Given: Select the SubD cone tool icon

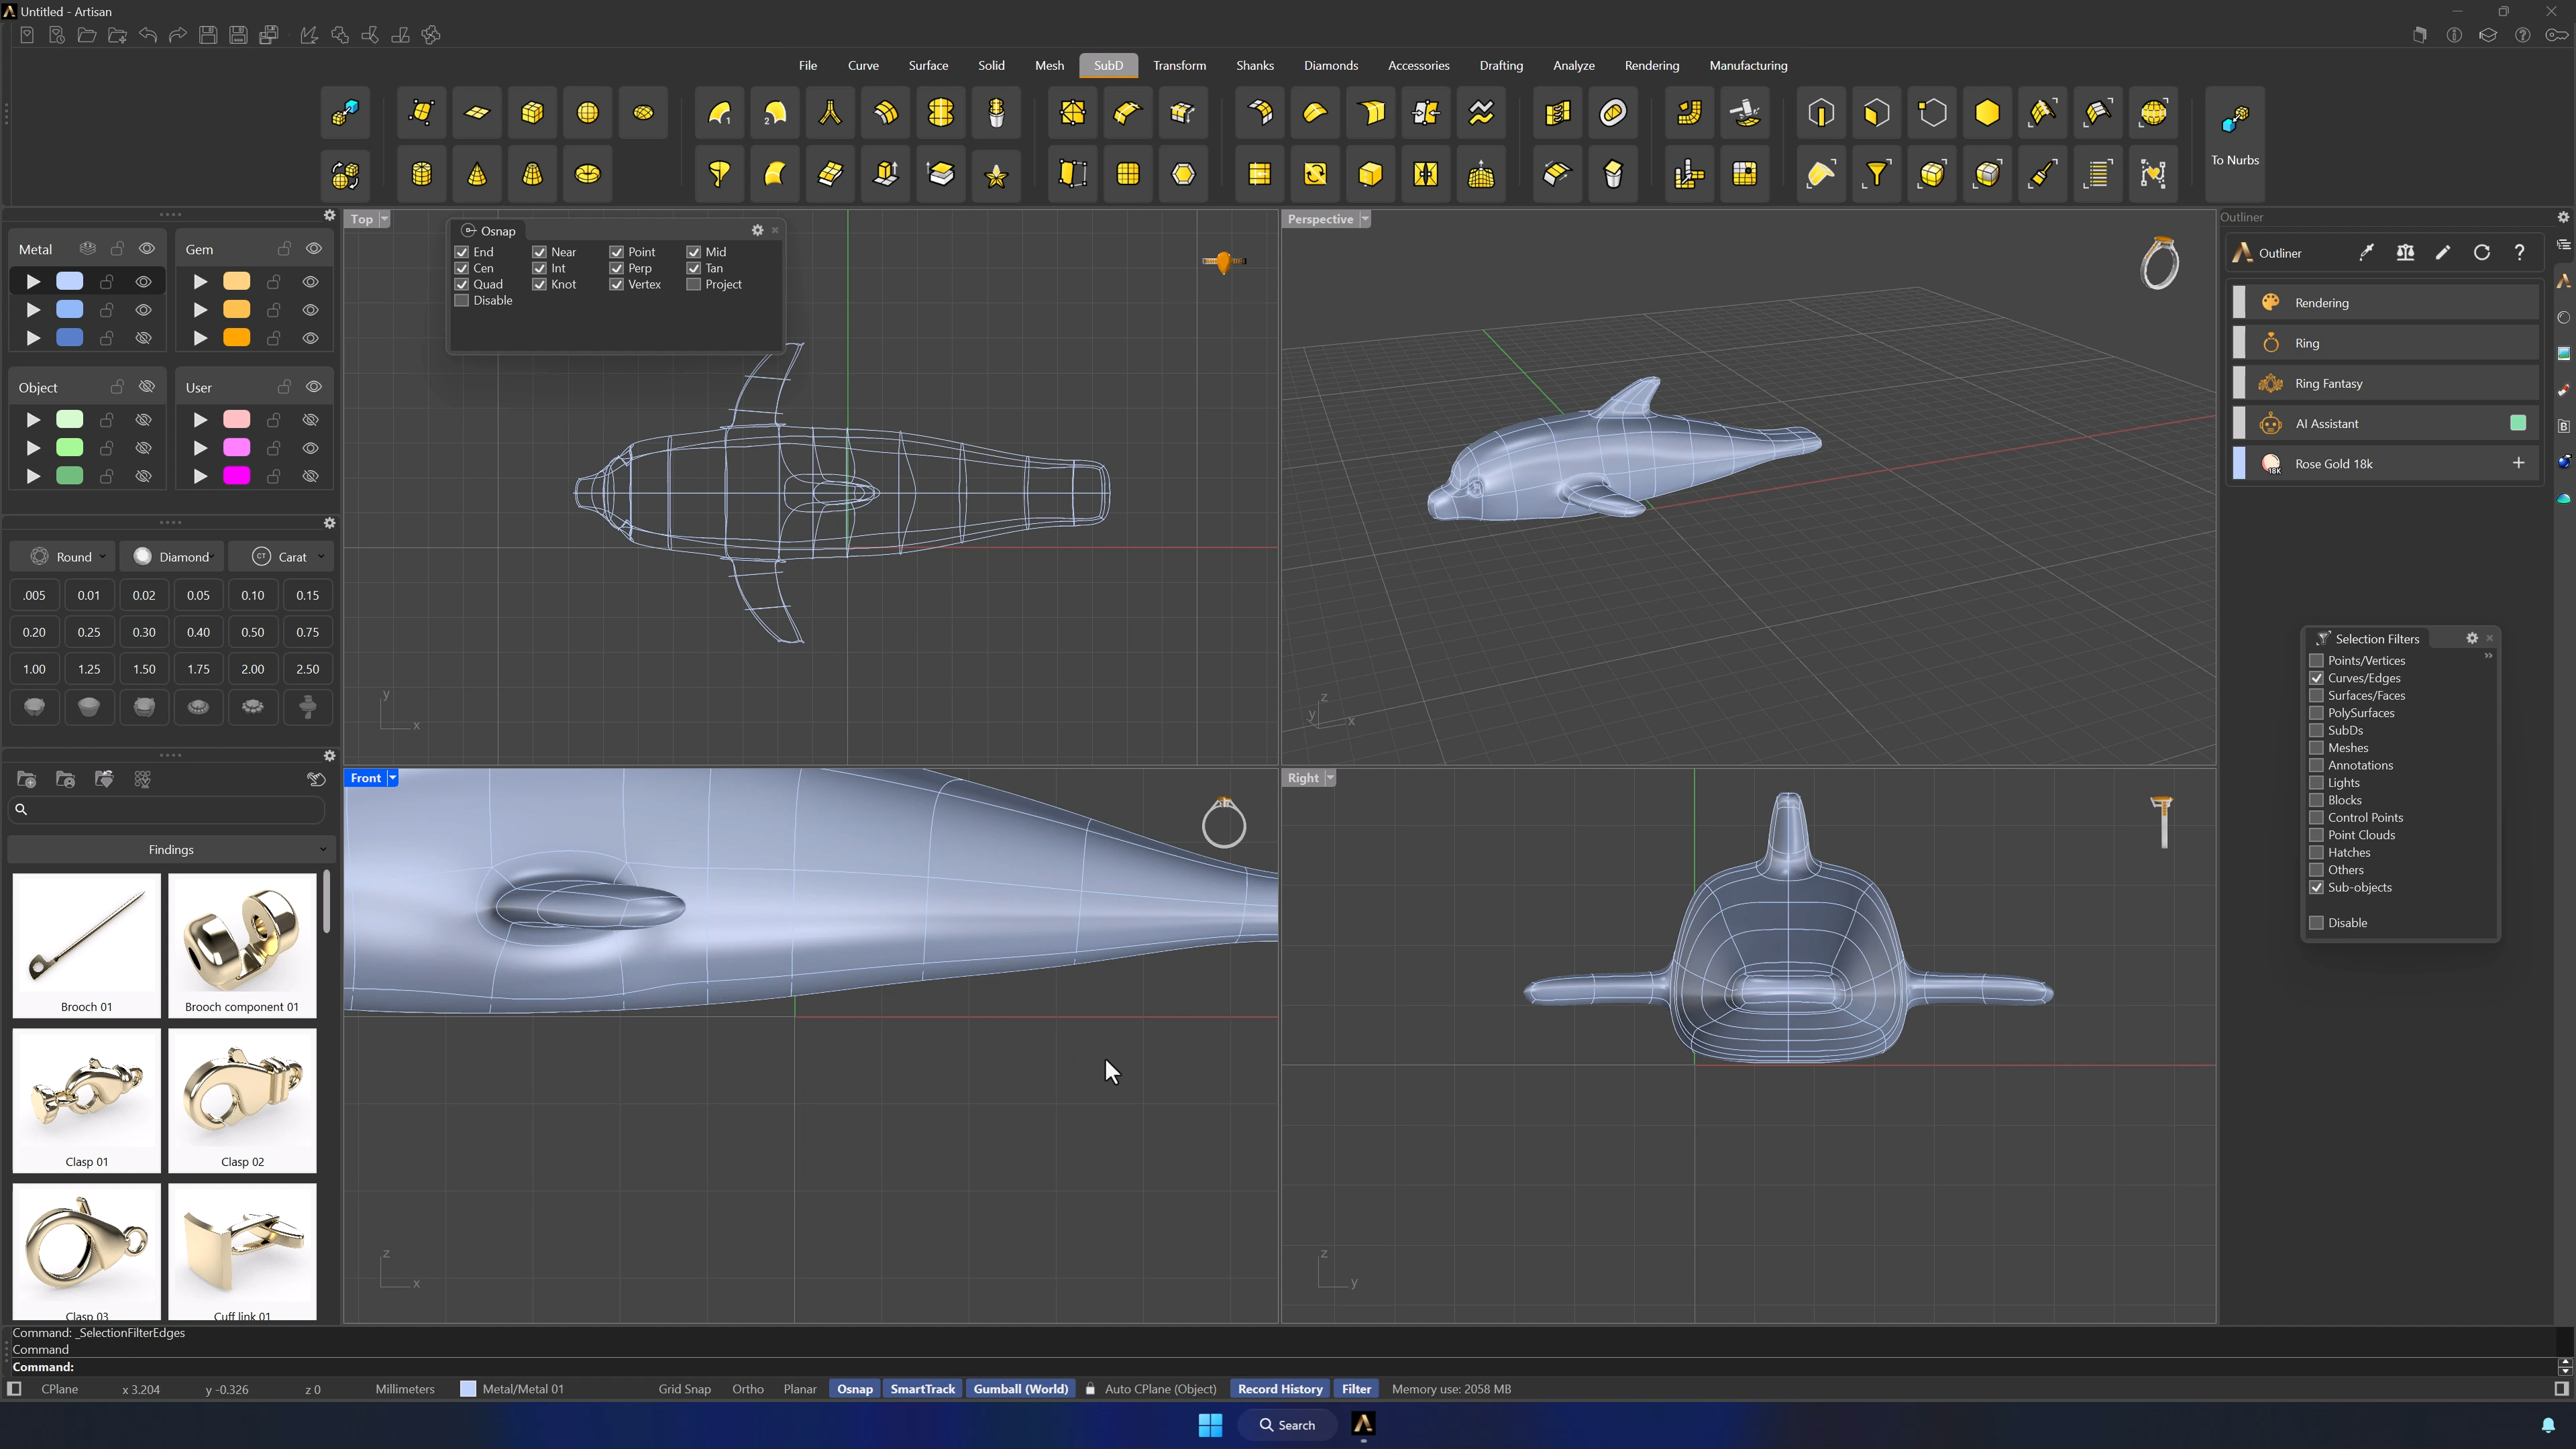Looking at the screenshot, I should point(477,175).
